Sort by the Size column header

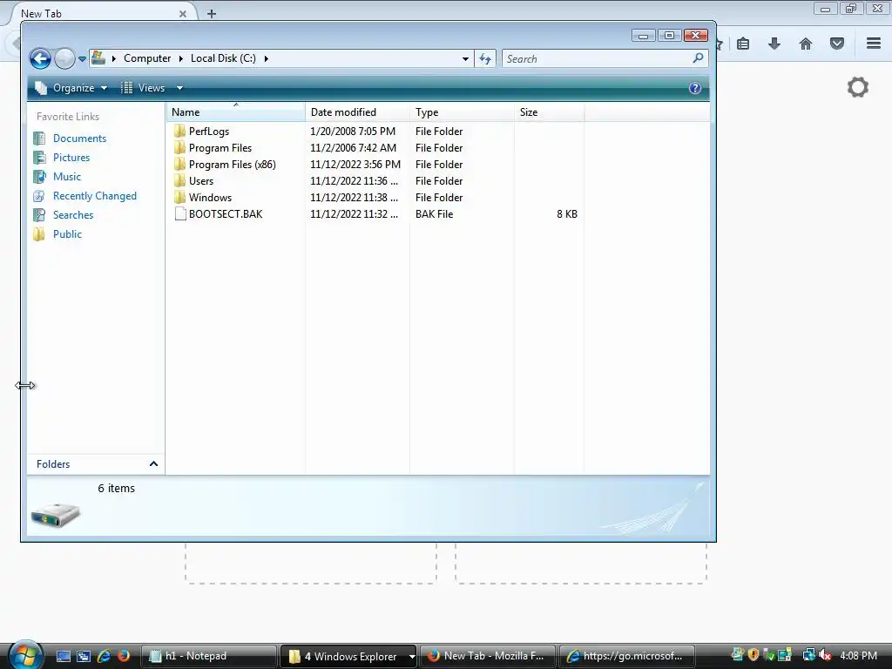[x=549, y=112]
